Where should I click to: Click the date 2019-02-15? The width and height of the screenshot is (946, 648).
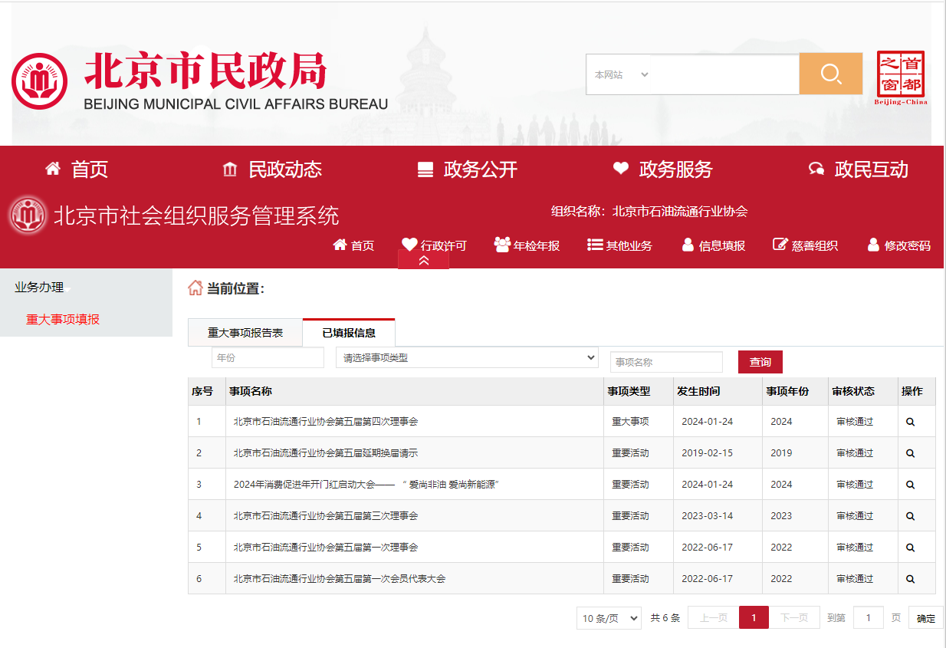click(x=707, y=453)
